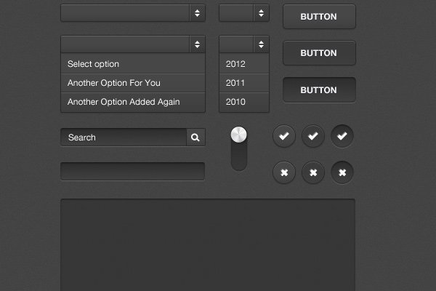This screenshot has width=436, height=291.
Task: Focus the Search input field
Action: click(124, 137)
